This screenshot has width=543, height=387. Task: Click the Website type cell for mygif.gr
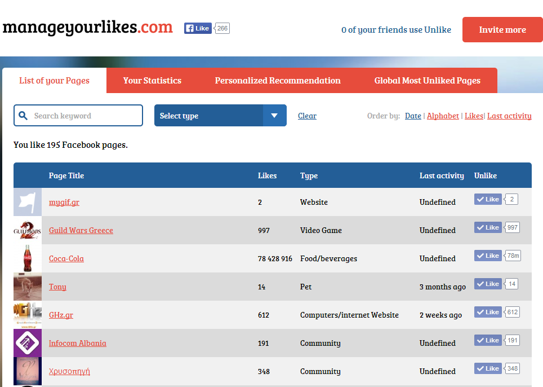pos(314,202)
